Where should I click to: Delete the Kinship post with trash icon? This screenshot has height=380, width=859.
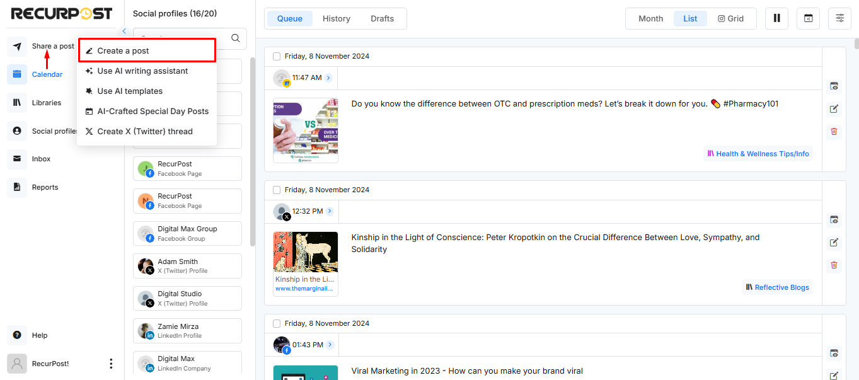(834, 265)
